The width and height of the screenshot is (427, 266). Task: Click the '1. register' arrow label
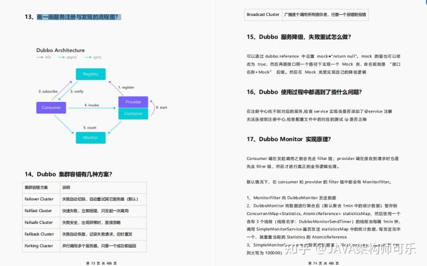[126, 87]
